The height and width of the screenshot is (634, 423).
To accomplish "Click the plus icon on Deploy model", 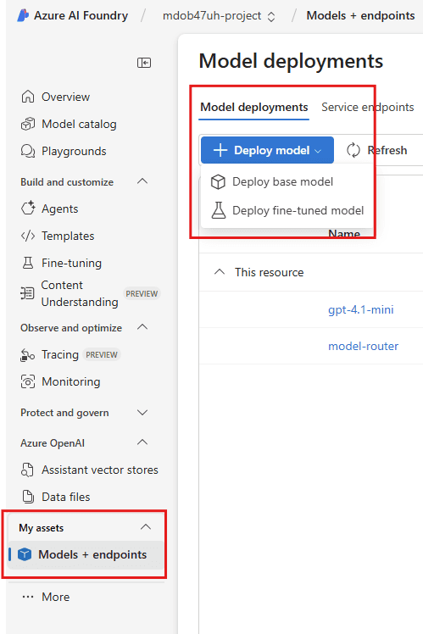I will 220,150.
